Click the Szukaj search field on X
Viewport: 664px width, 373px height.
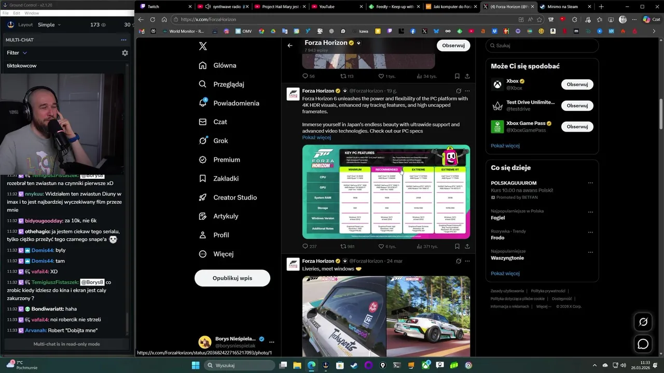tap(542, 46)
